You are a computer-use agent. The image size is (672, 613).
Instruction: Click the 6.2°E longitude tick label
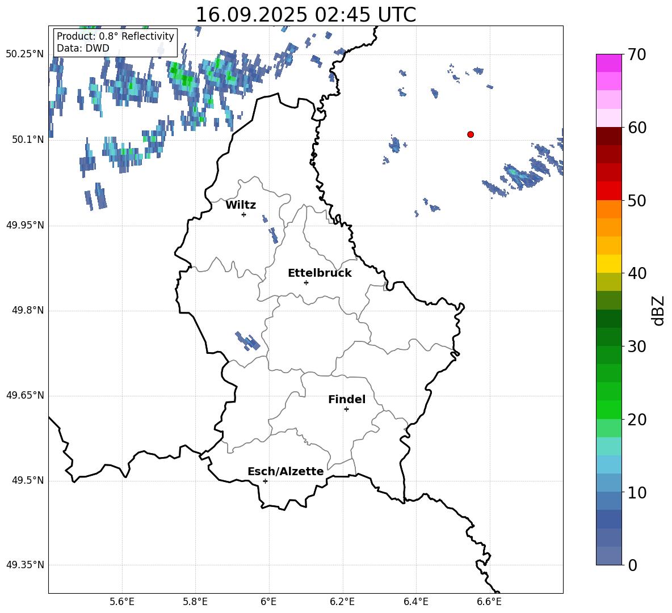[342, 601]
